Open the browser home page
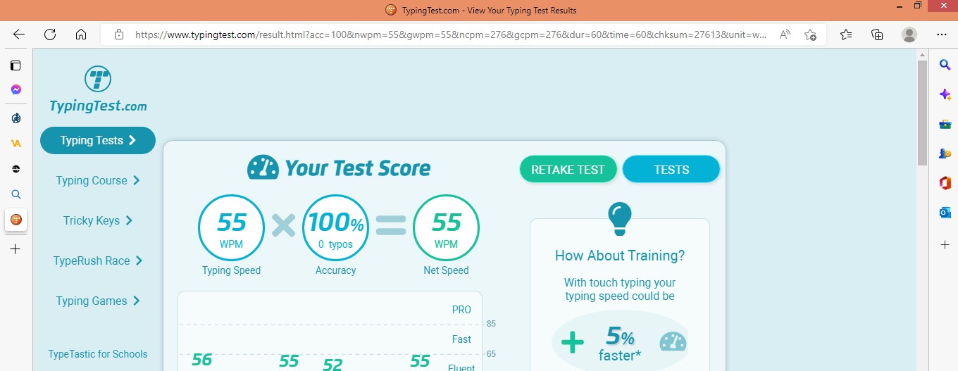Screen dimensions: 958x371 [81, 34]
